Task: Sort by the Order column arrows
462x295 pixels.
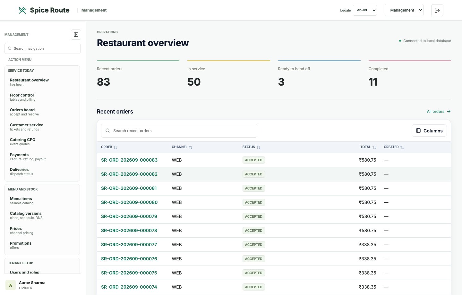Action: pos(116,147)
